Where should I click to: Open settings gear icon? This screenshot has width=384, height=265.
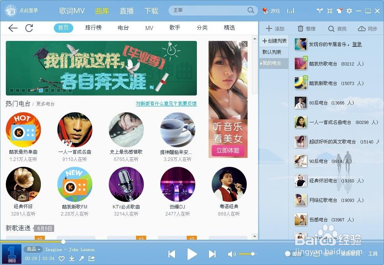pos(349,11)
